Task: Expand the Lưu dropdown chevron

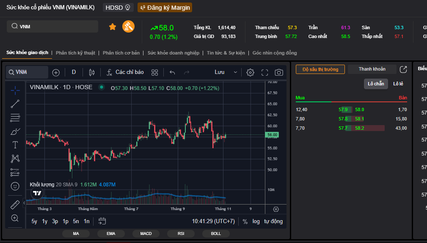Action: (x=236, y=72)
